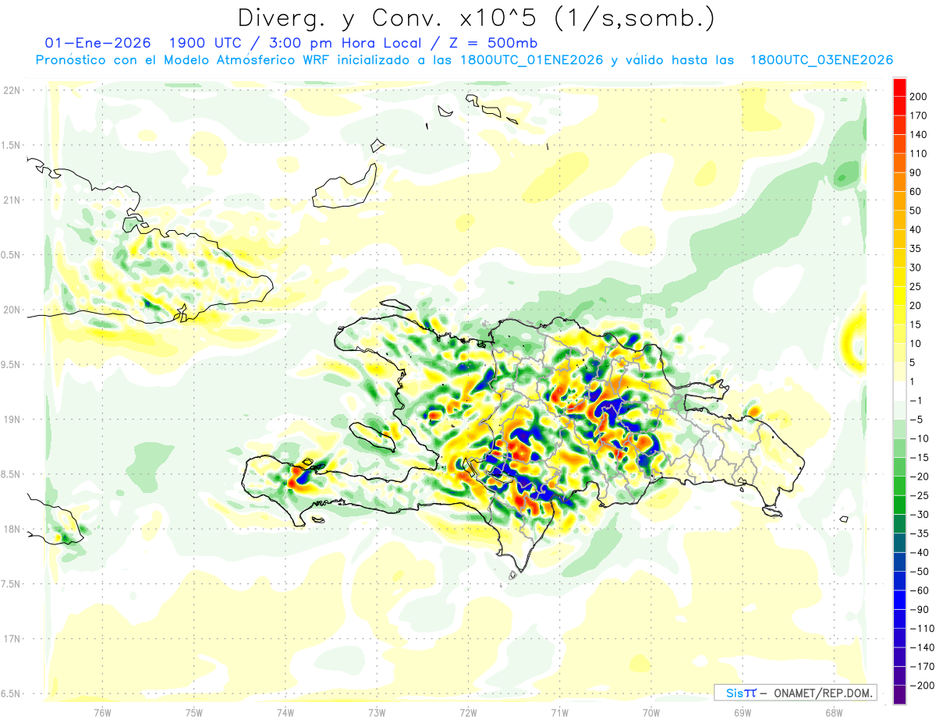Click the '71W' longitude label

tap(559, 712)
